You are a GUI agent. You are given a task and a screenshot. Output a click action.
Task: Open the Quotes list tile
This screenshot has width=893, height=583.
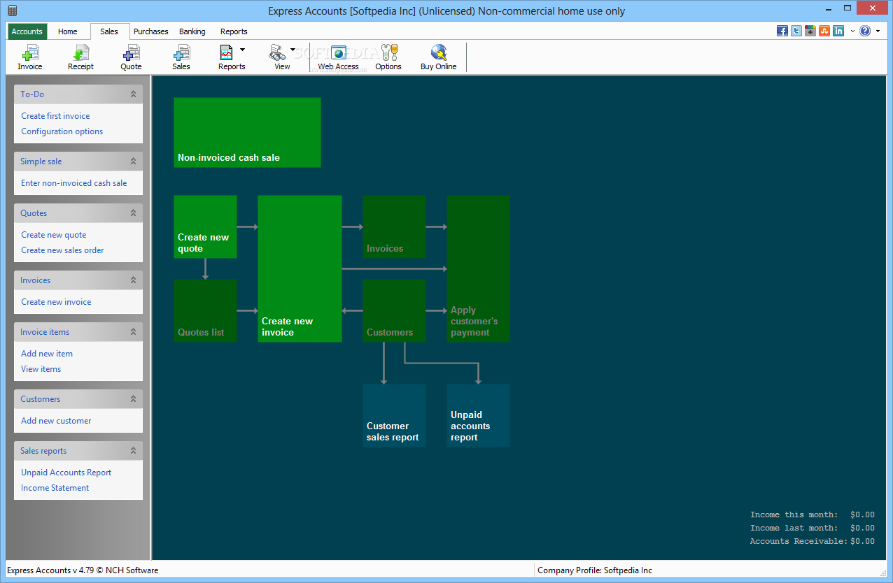coord(205,310)
